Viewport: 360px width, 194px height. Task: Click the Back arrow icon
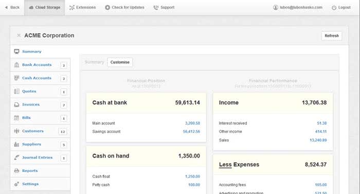6,7
